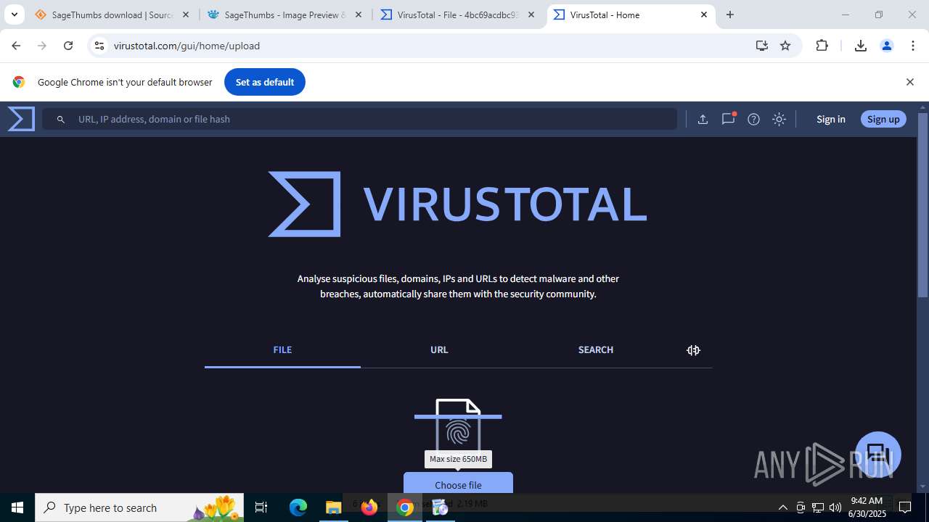
Task: Click Set as default button
Action: click(x=265, y=82)
